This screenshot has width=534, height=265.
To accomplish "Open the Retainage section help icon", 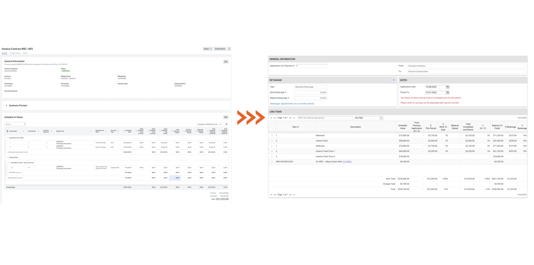I will [x=394, y=80].
